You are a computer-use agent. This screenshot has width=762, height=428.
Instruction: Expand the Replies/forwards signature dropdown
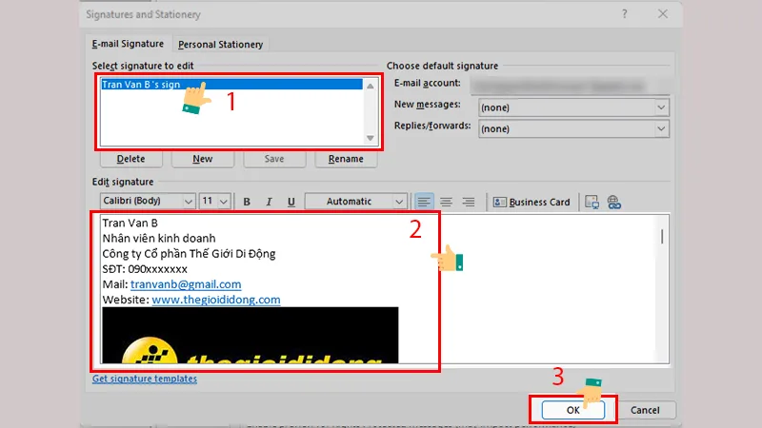662,128
